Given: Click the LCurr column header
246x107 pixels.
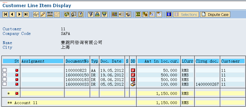Looking at the screenshot, I should (x=188, y=61).
